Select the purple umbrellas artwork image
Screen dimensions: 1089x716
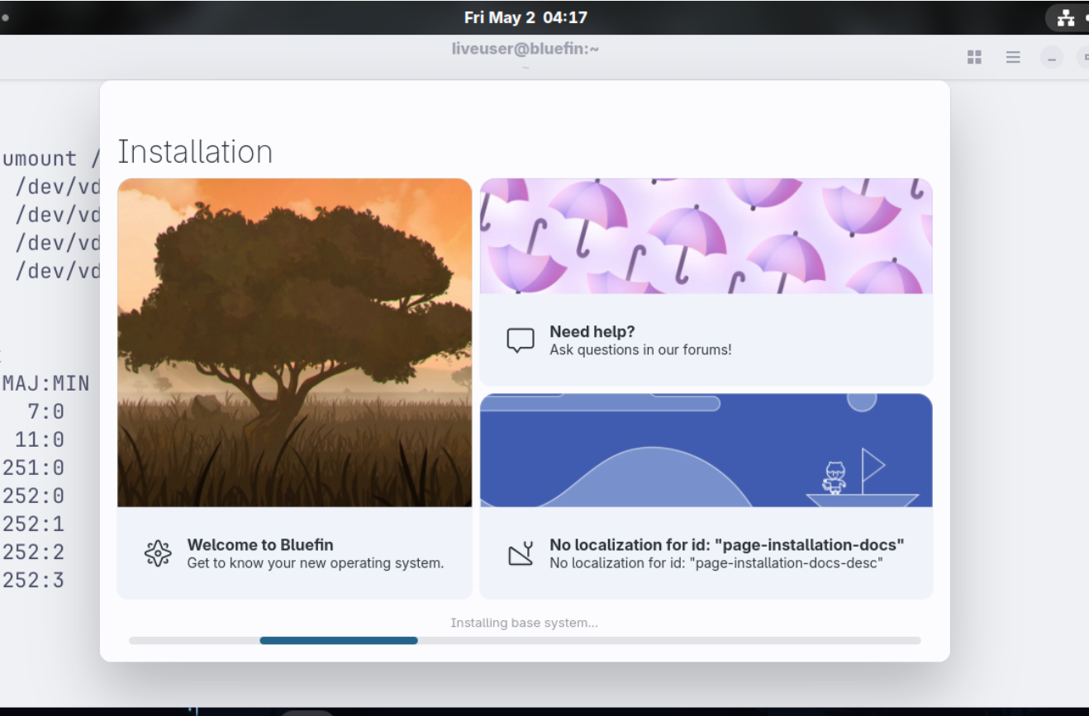click(x=706, y=236)
